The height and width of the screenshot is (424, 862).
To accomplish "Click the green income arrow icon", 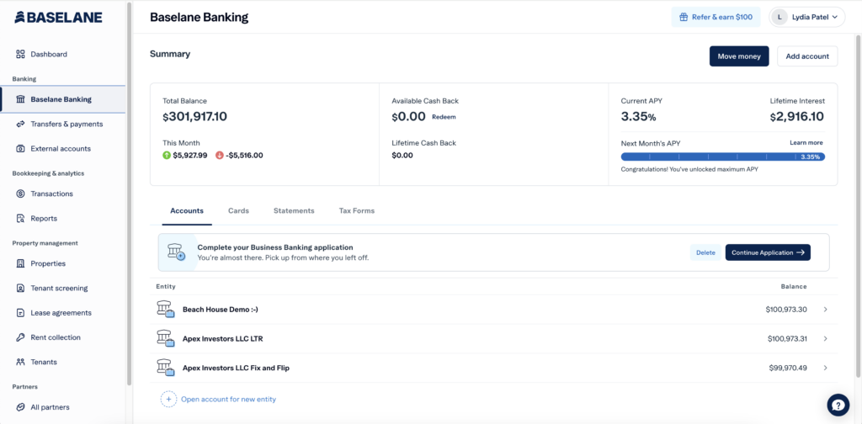I will 167,156.
